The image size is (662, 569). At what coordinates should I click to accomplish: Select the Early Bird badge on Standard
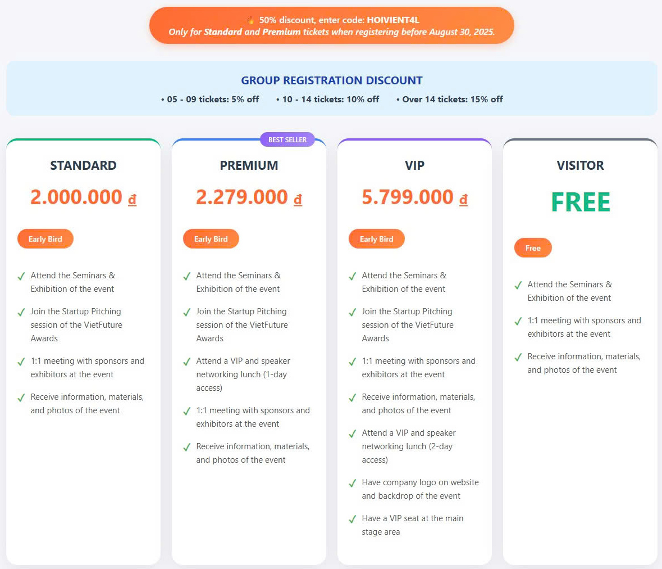(x=45, y=239)
